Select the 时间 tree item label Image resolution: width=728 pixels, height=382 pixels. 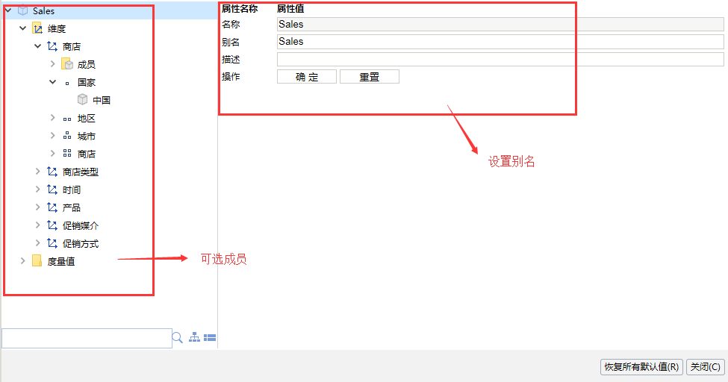tap(72, 190)
